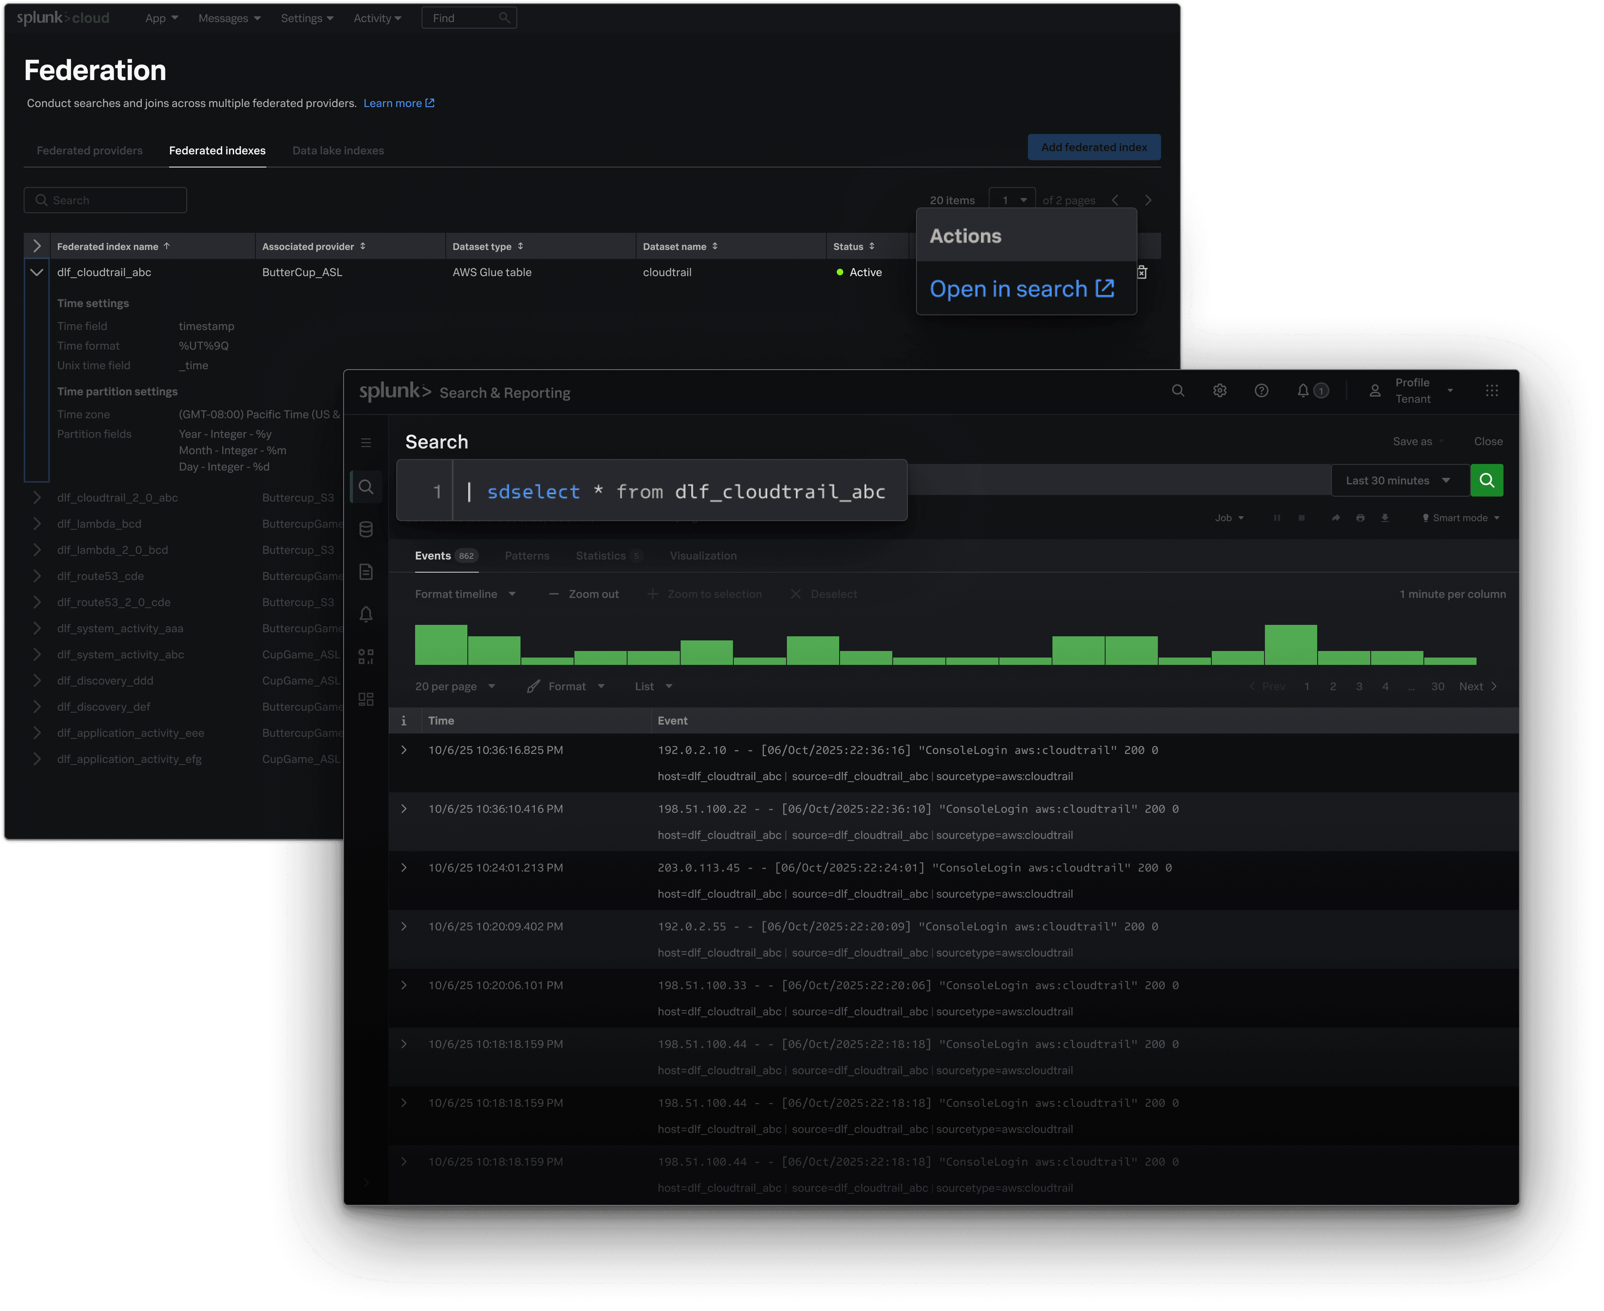This screenshot has width=1604, height=1311.
Task: Click the Open in search link
Action: click(x=1021, y=288)
